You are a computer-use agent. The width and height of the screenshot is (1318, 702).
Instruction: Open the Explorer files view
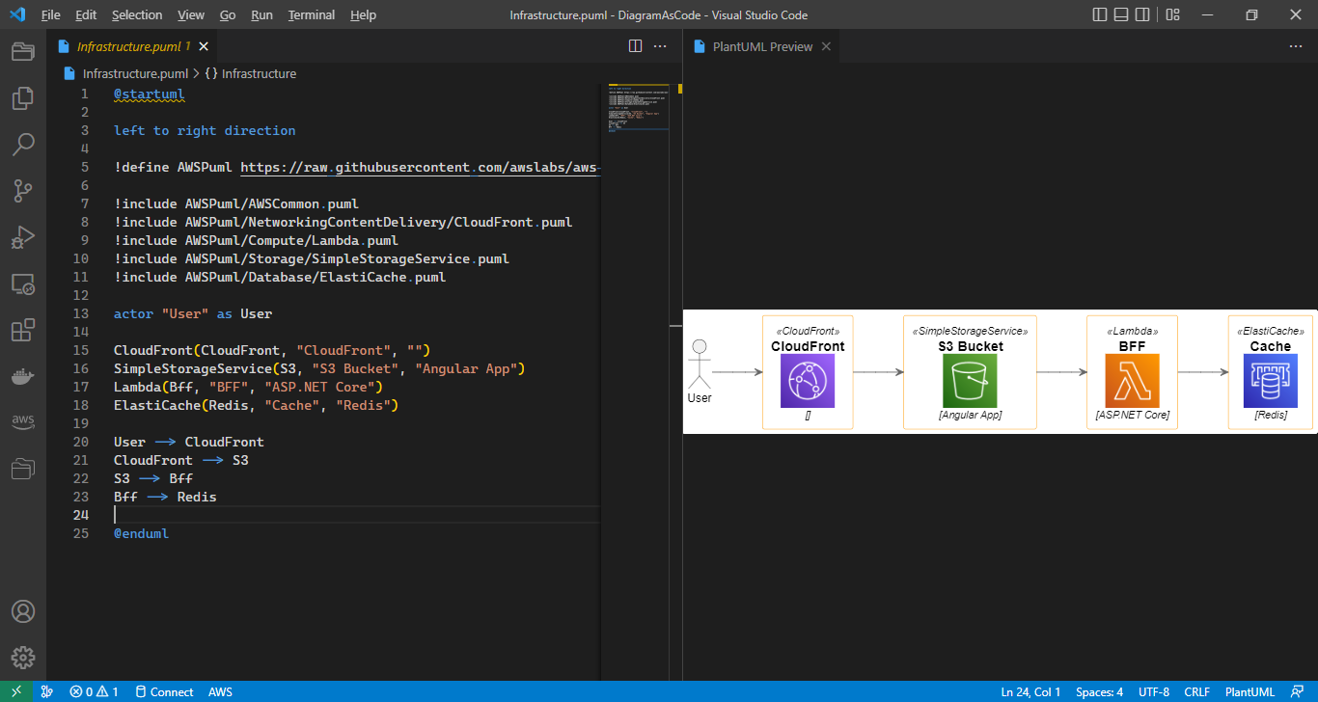pyautogui.click(x=23, y=97)
